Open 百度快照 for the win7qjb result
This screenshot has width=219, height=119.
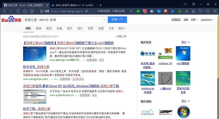(x=92, y=60)
